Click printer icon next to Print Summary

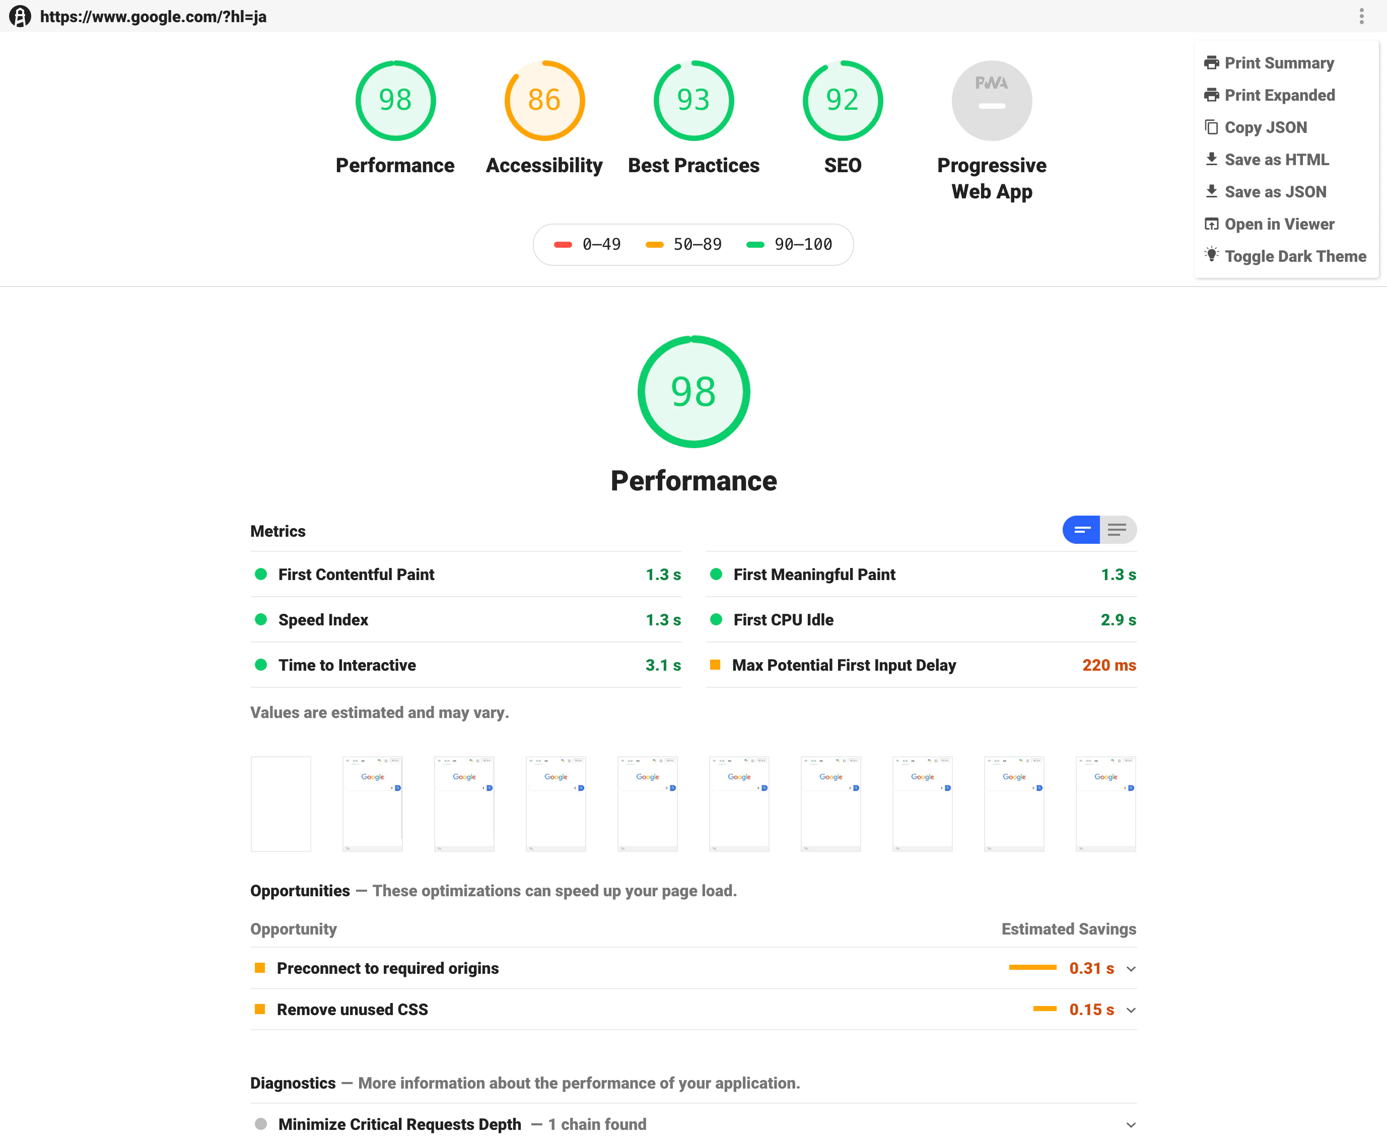pyautogui.click(x=1211, y=63)
